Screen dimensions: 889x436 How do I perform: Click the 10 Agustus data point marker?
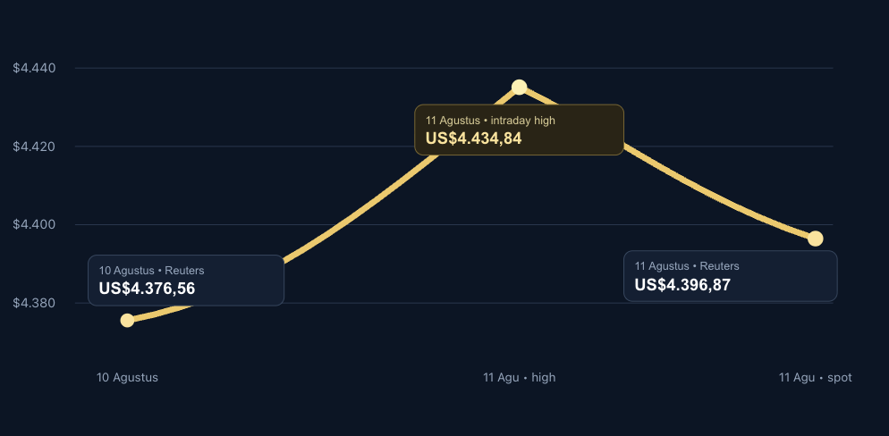click(x=128, y=321)
